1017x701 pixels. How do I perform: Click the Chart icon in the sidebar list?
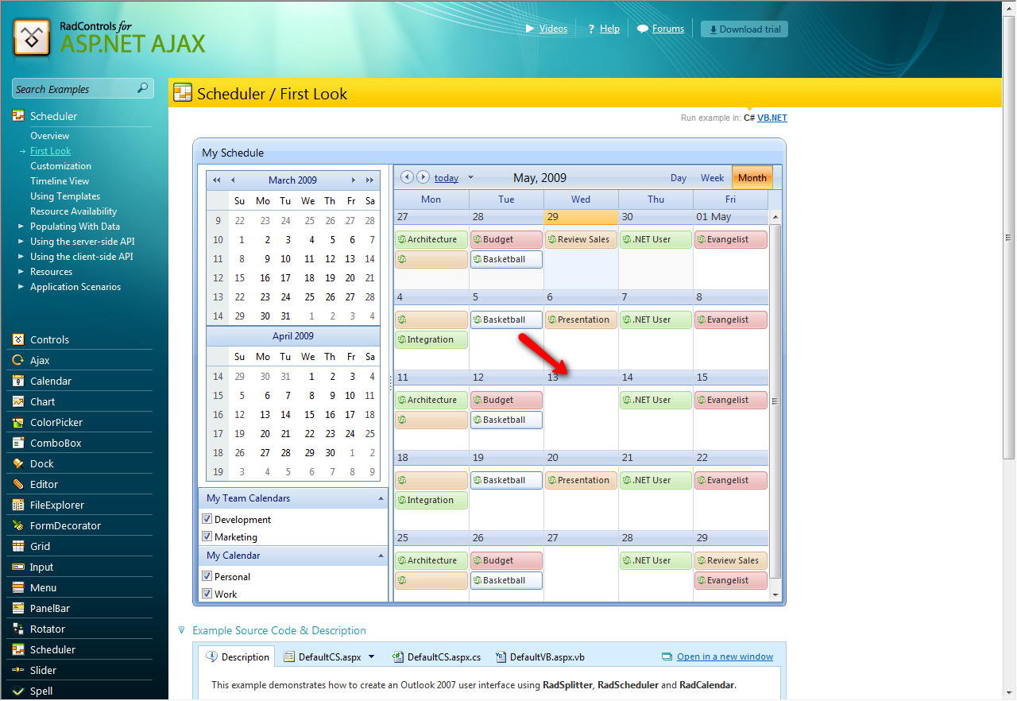pos(18,401)
